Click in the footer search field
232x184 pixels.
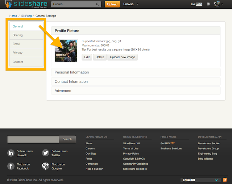coord(33,139)
